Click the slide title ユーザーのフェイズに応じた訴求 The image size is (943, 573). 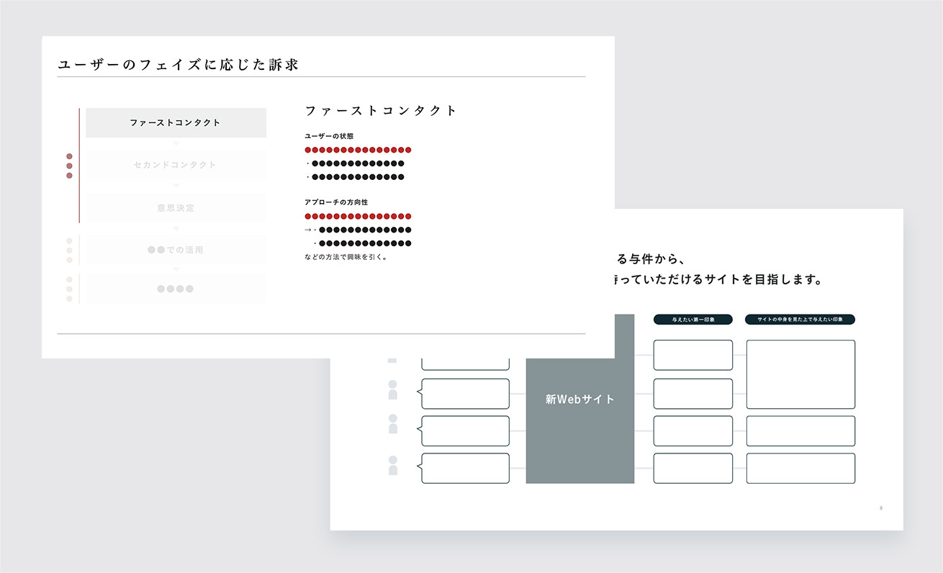pyautogui.click(x=178, y=65)
